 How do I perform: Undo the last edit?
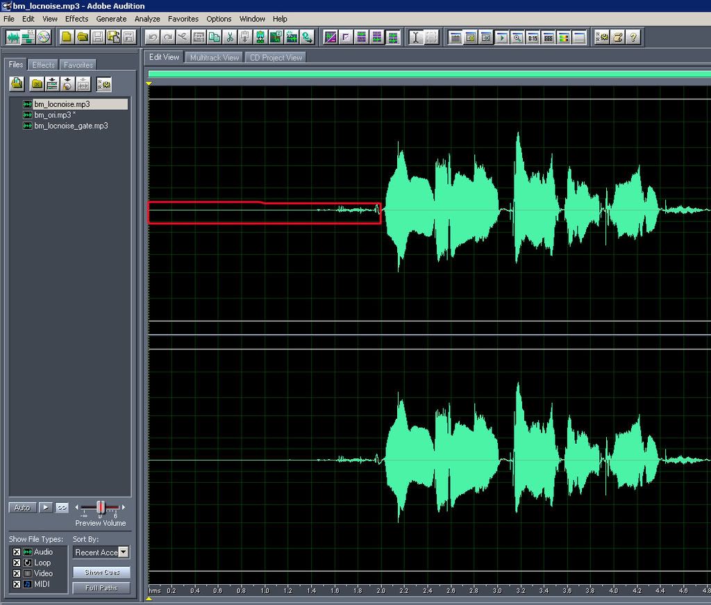(152, 38)
